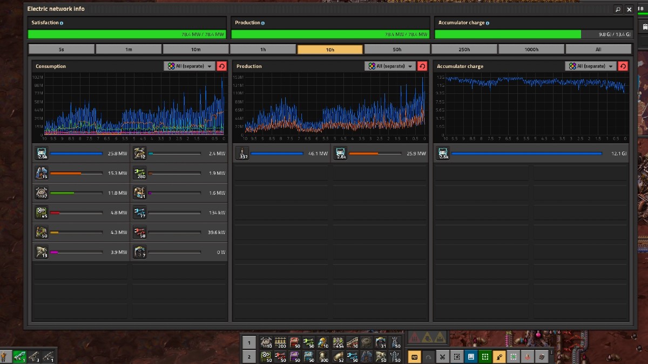Toggle the FLT filter shortcut button
The width and height of the screenshot is (648, 364).
(415, 356)
